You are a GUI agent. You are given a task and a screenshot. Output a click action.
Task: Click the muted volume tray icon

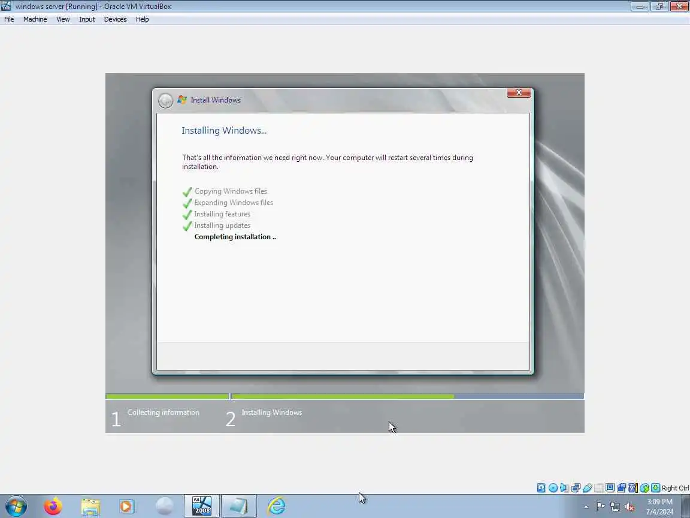[630, 507]
